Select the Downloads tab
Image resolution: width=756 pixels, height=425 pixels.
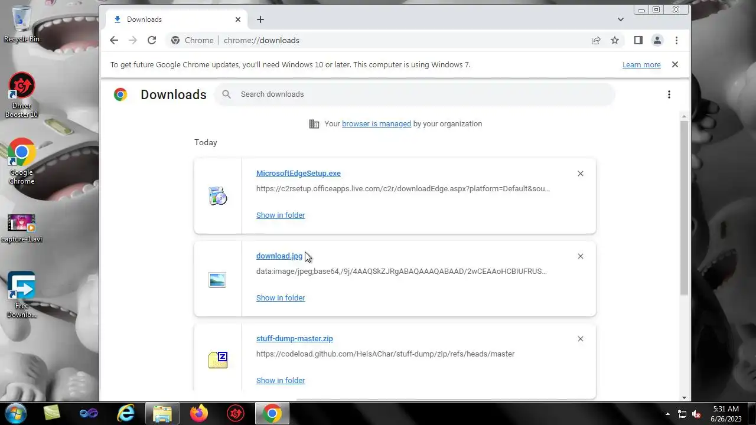177,19
